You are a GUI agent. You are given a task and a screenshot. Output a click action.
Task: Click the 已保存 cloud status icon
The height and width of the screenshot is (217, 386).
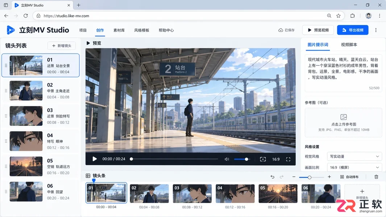coord(281,30)
